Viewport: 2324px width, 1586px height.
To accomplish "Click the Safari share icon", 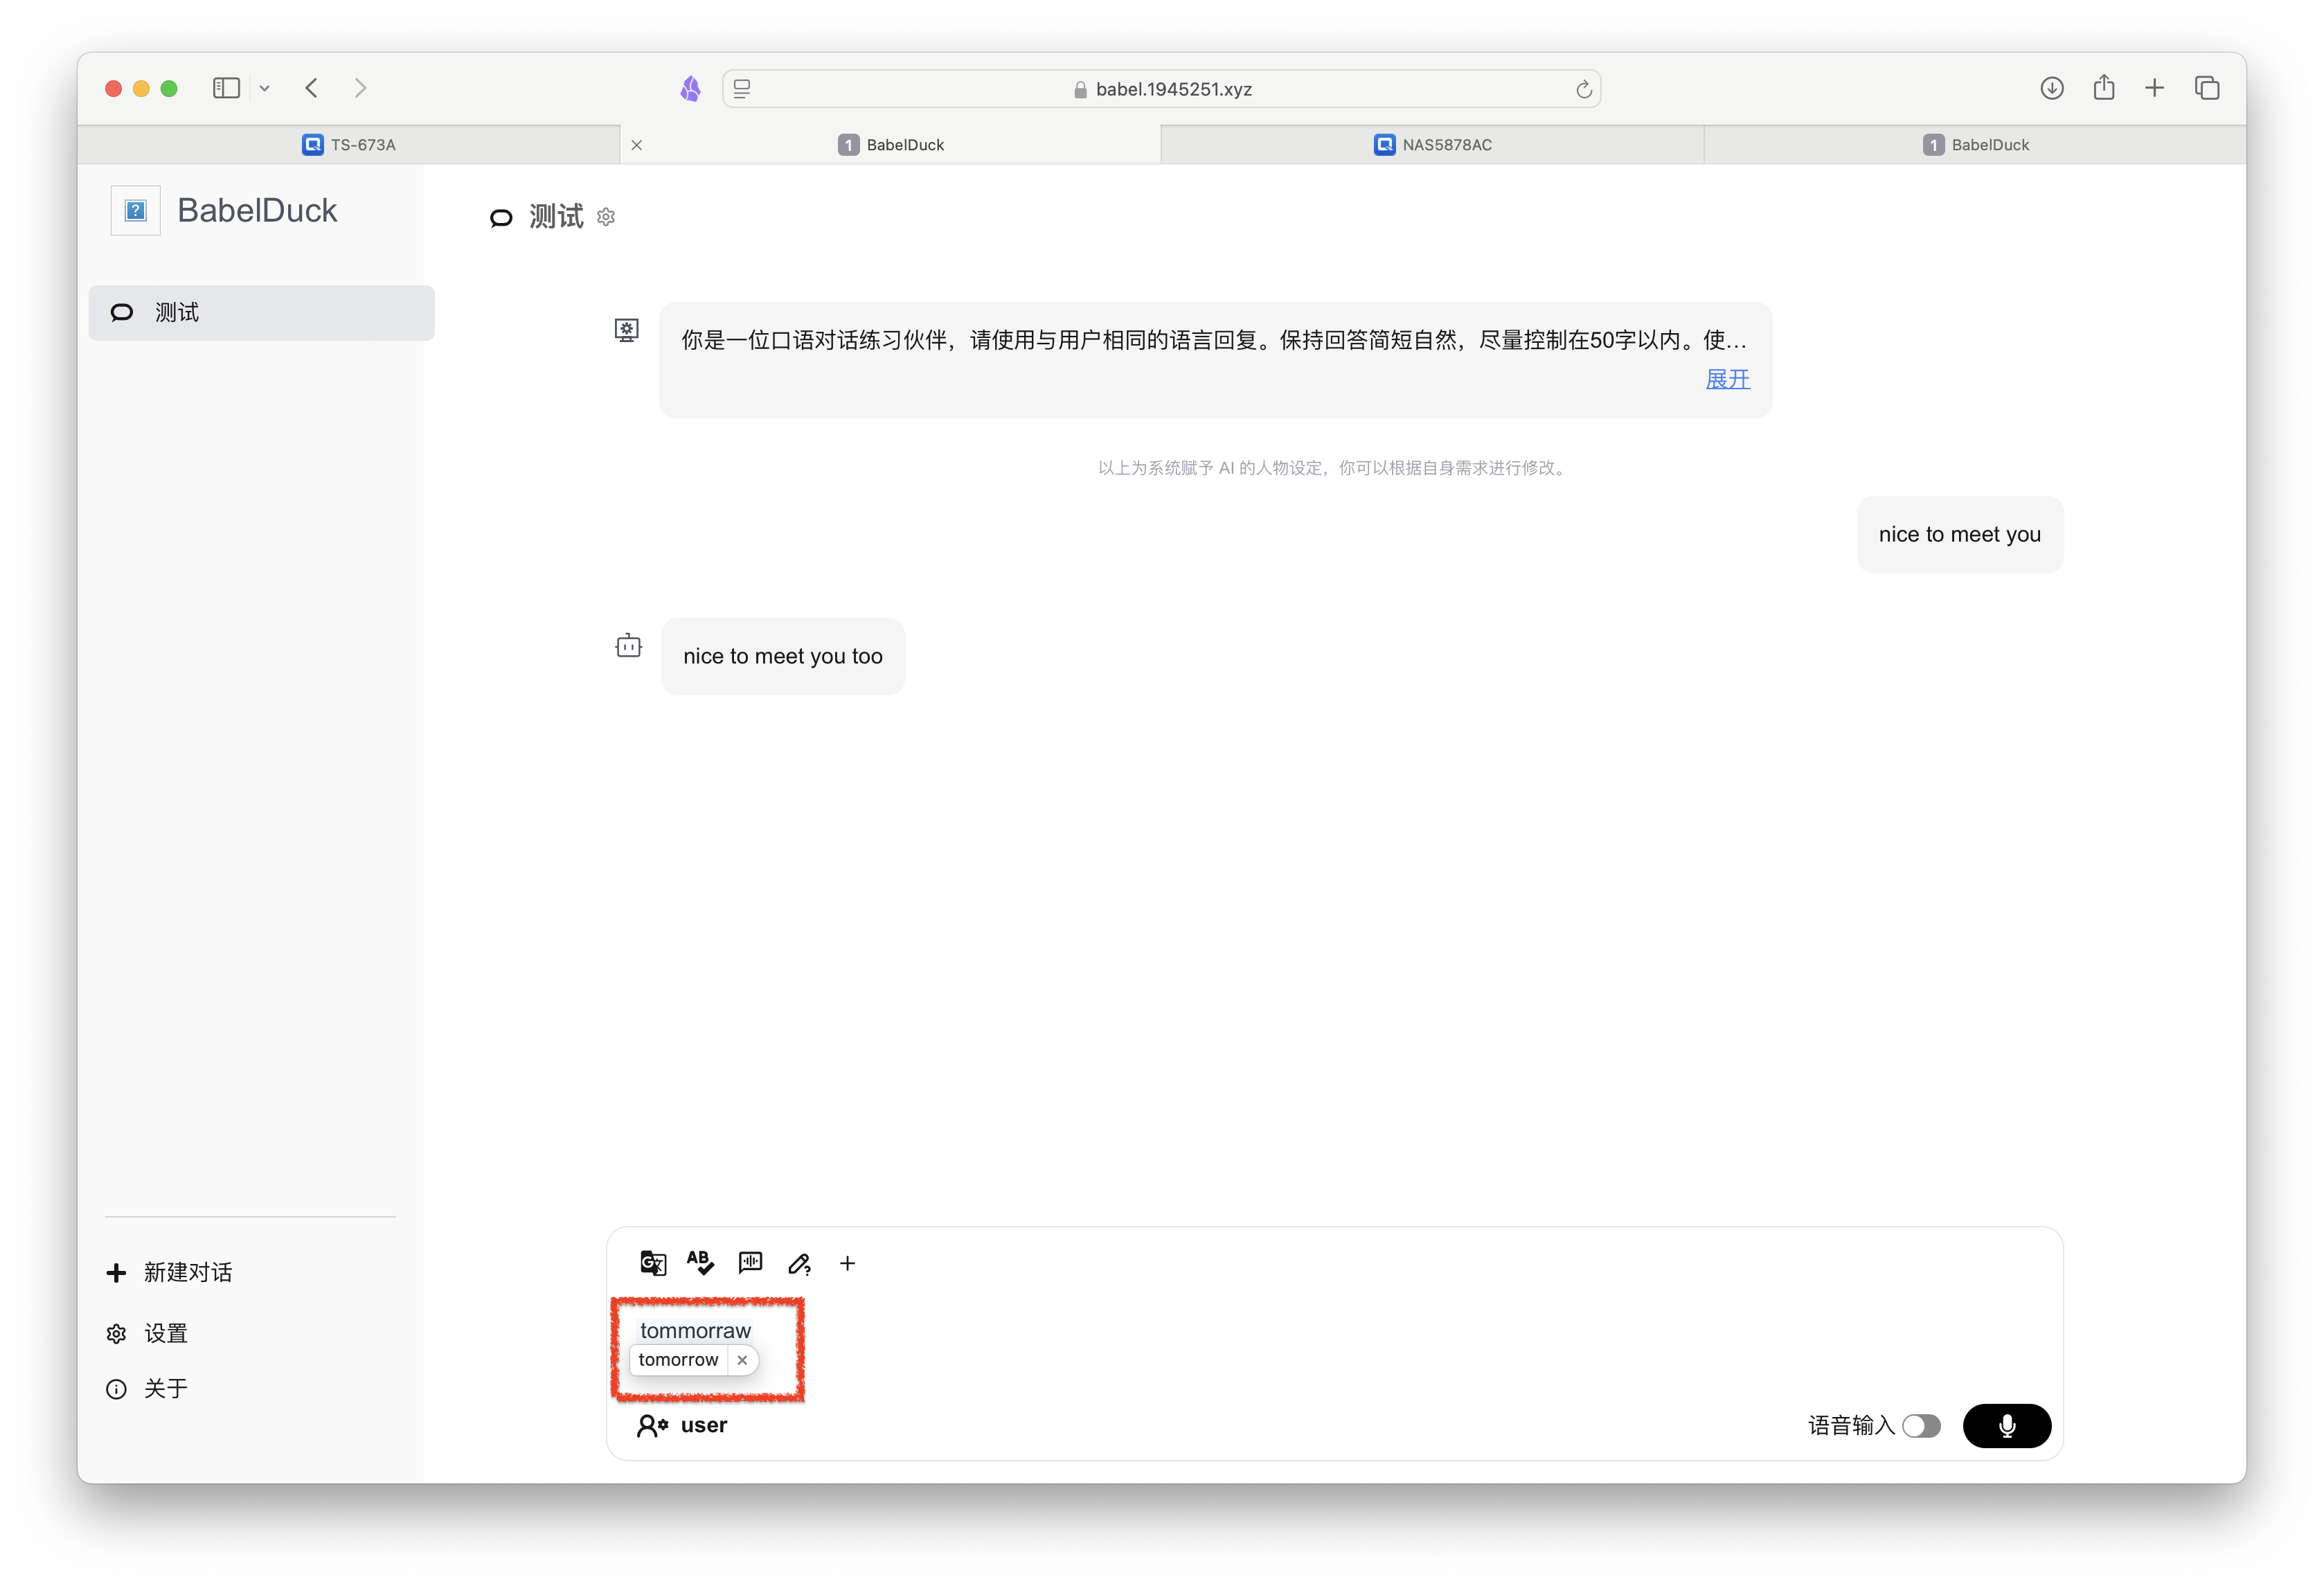I will 2103,87.
